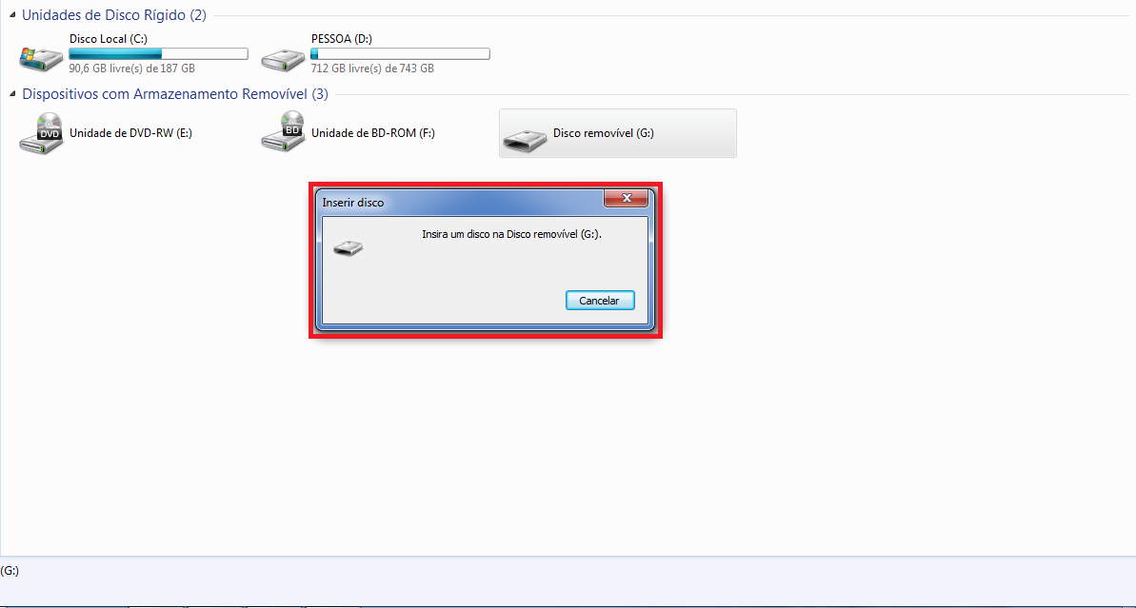Click the Inserir disco title bar
Viewport: 1136px width, 608px height.
(461, 202)
